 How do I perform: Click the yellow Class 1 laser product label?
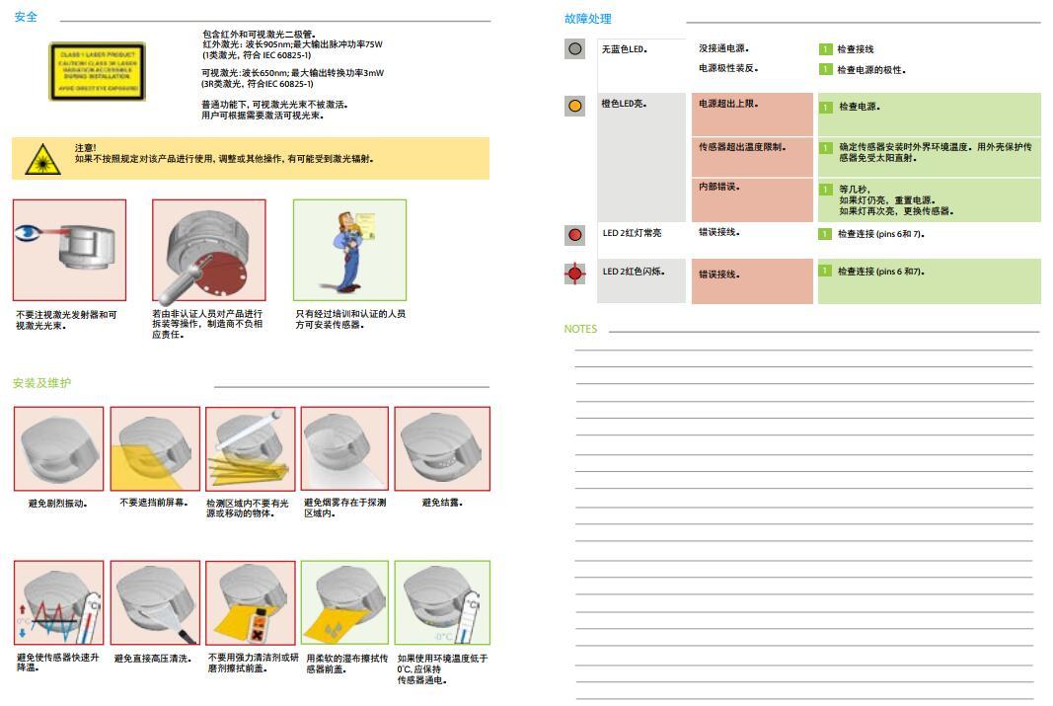coord(97,71)
